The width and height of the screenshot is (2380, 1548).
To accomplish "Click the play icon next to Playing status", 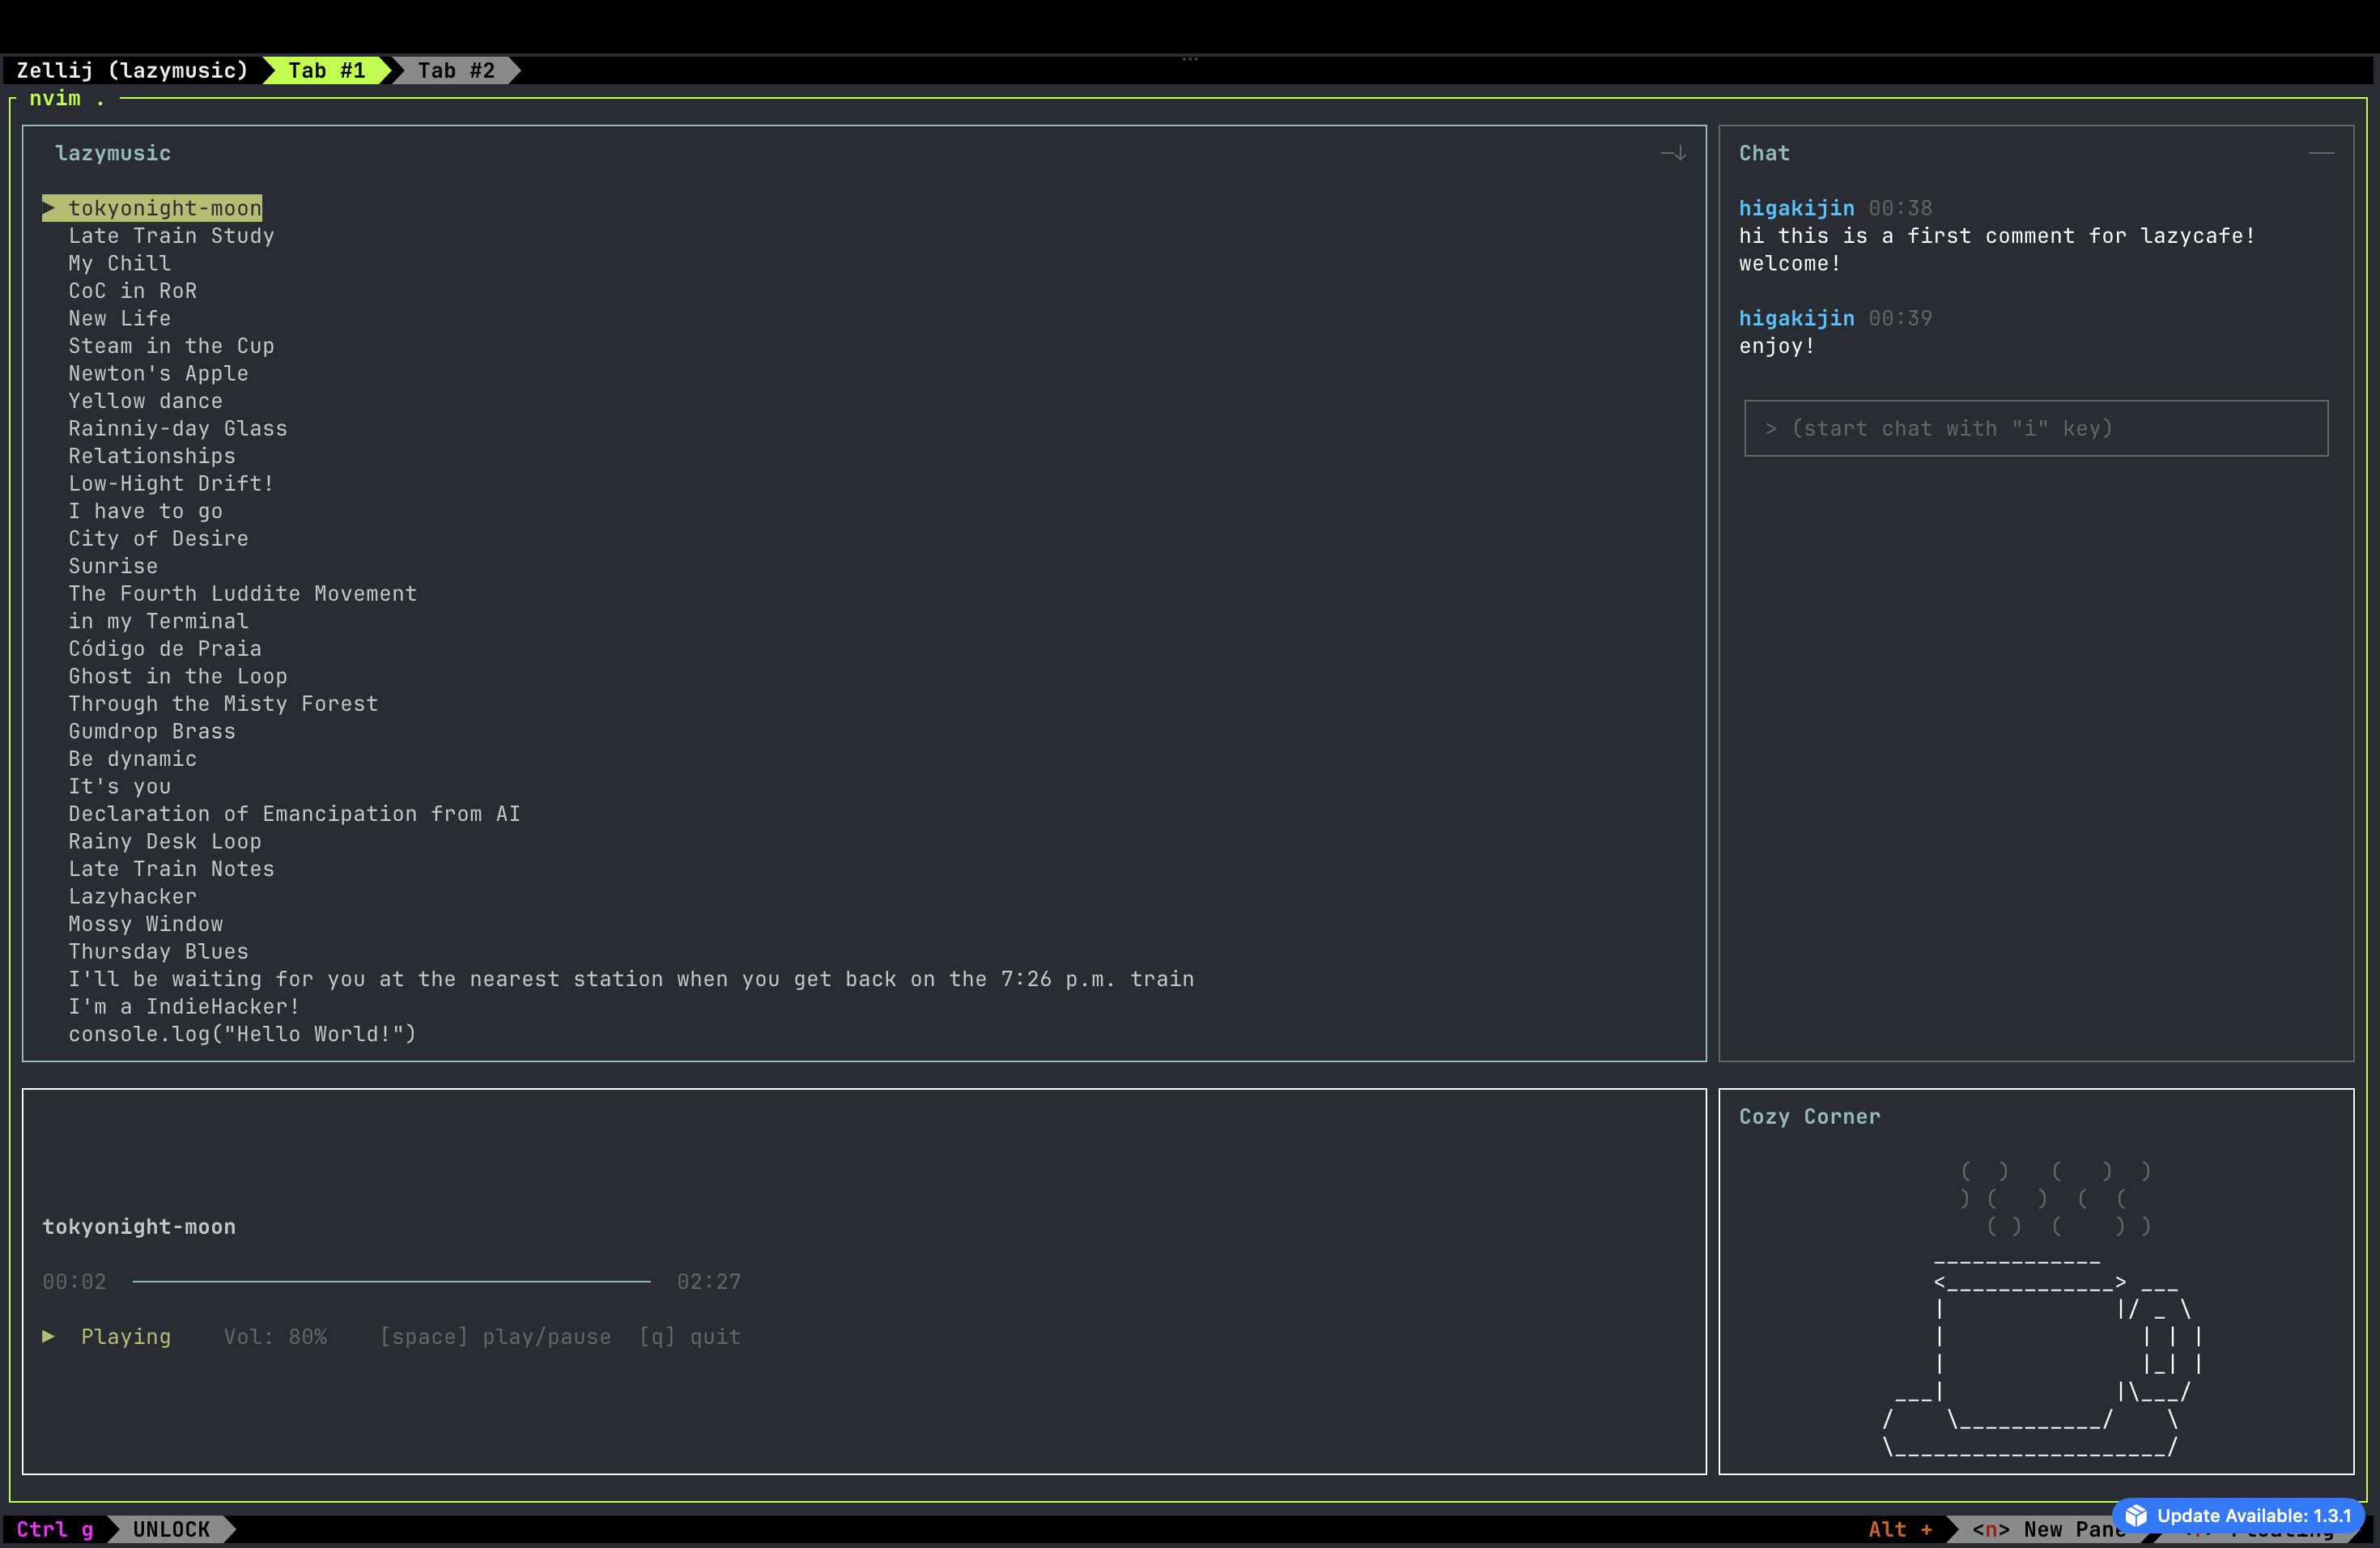I will click(48, 1336).
